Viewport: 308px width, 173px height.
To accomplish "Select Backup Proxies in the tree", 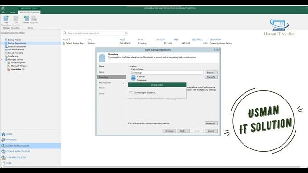I will coord(14,40).
